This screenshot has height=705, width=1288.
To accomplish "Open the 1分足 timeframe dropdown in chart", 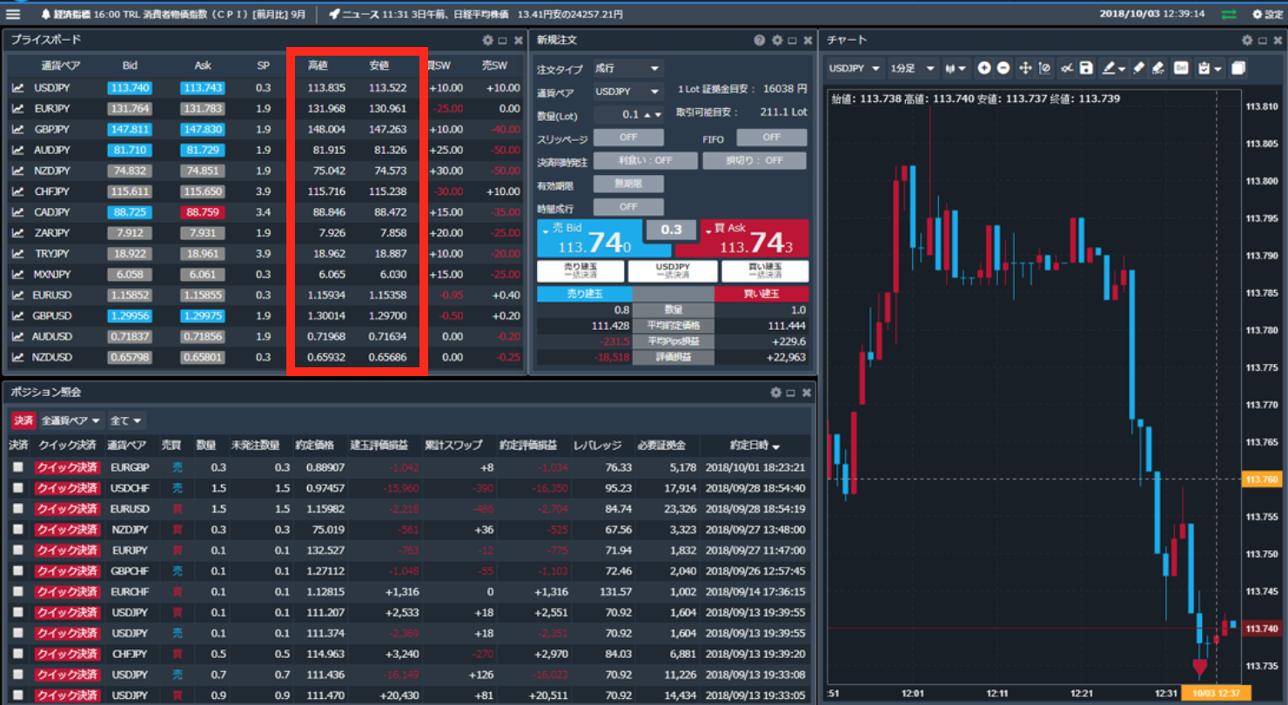I will click(917, 68).
